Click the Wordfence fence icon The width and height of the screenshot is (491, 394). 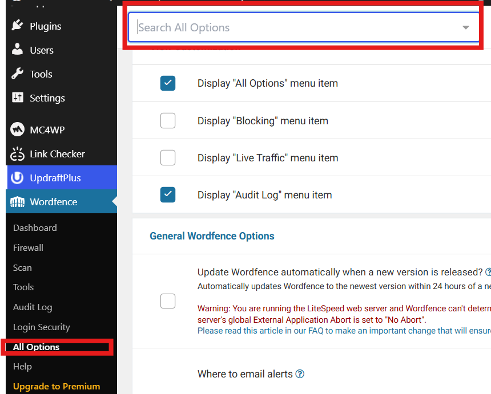(x=17, y=202)
